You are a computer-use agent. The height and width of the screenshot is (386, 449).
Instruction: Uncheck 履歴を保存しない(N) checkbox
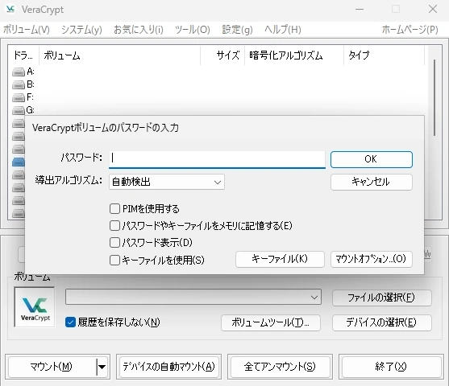pyautogui.click(x=70, y=322)
